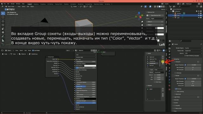This screenshot has height=114, width=203.
Task: Click the viewport pan hand icon
Action: pos(142,25)
